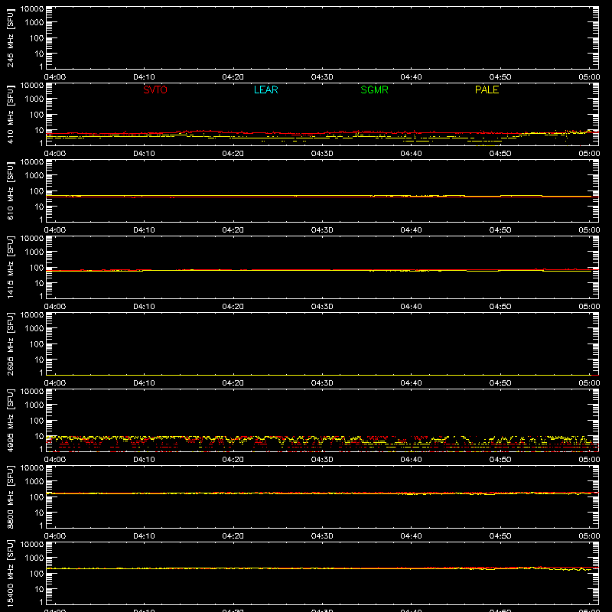This screenshot has height=612, width=612.
Task: Select the 1415 MHz [SFU] axis label
Action: click(10, 267)
